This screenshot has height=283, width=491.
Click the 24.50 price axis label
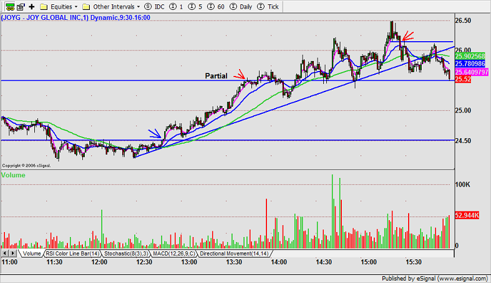point(463,141)
